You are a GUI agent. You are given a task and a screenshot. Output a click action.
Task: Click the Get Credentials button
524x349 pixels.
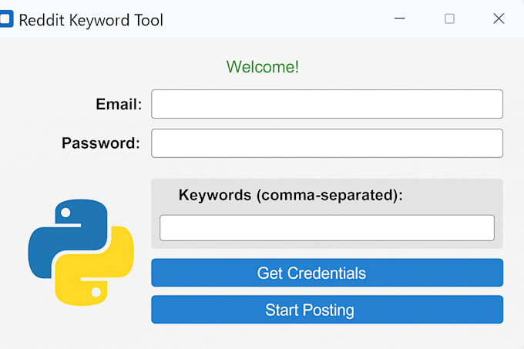pyautogui.click(x=327, y=273)
